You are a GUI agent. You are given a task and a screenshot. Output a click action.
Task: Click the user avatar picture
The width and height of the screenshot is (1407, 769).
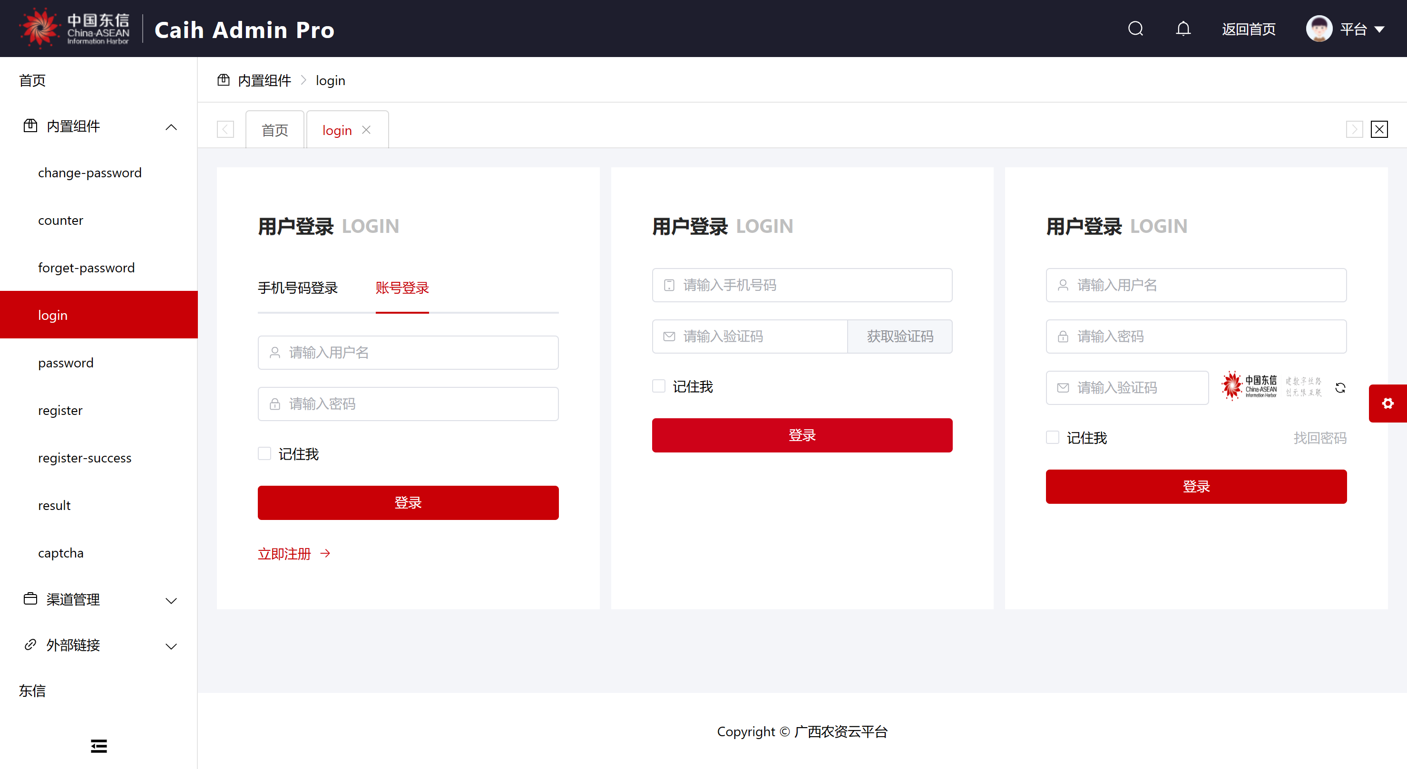[x=1319, y=29]
